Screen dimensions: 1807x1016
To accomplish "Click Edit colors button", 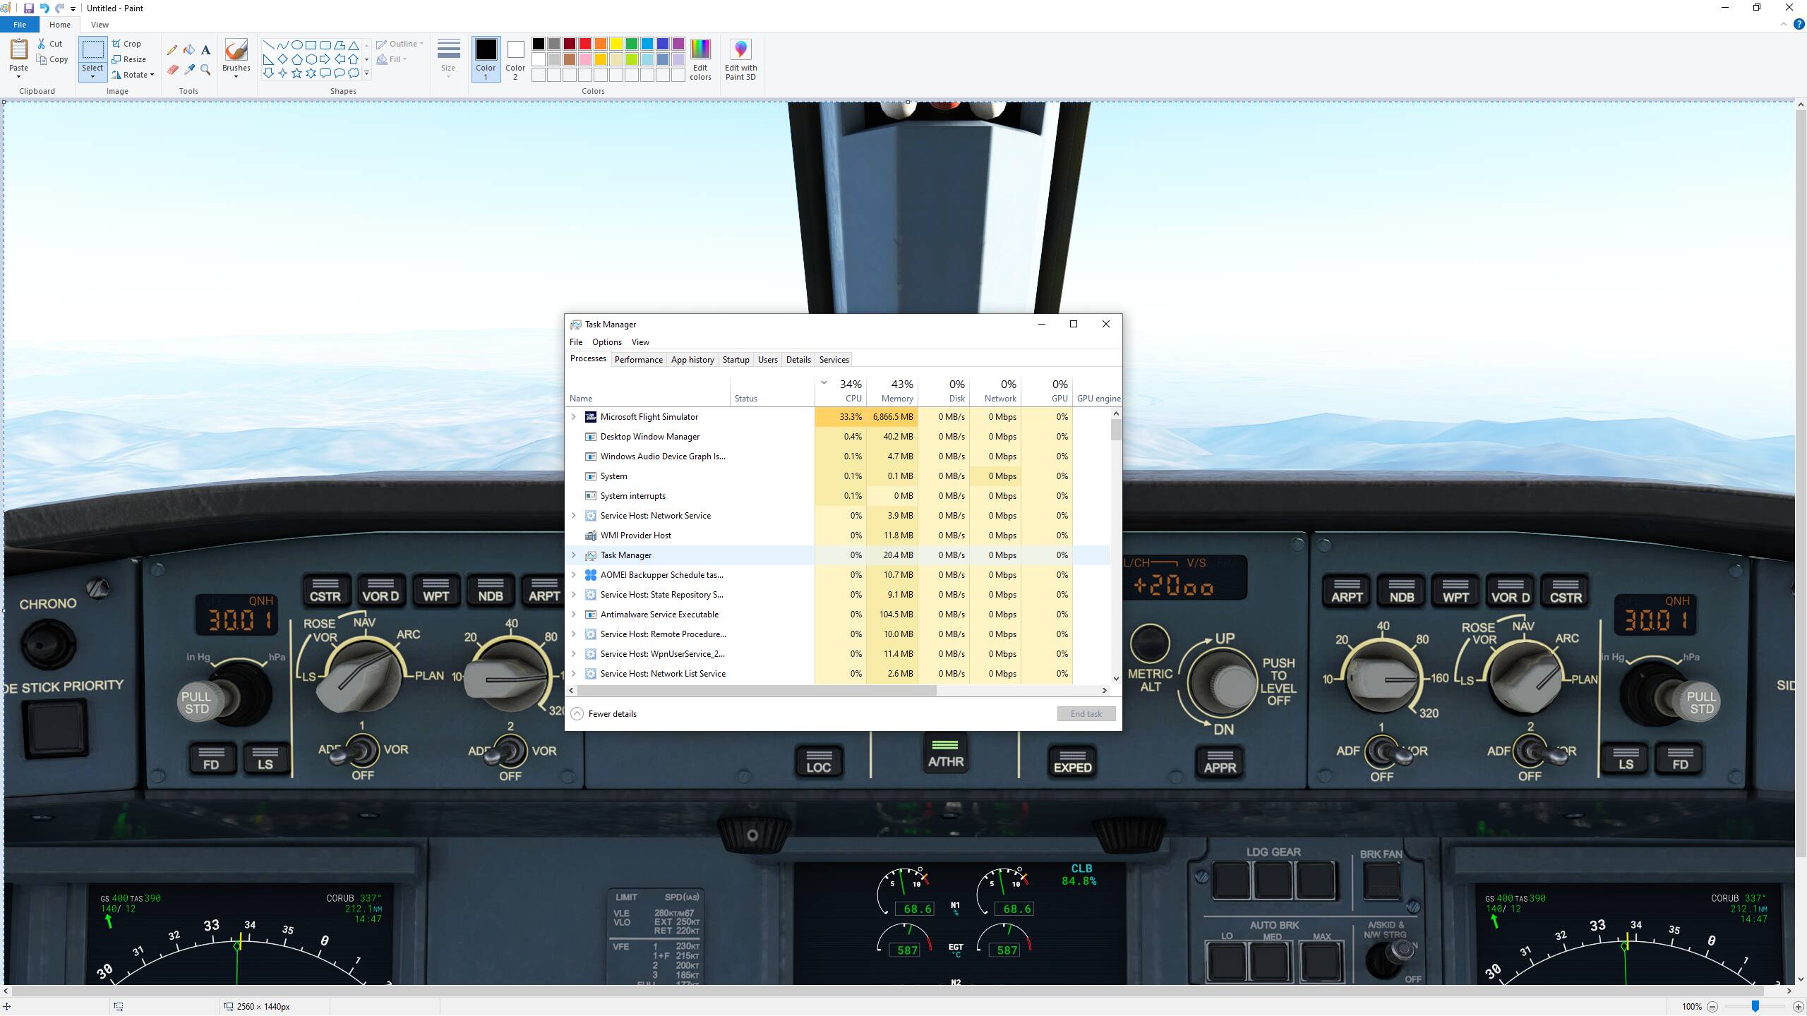I will point(700,59).
